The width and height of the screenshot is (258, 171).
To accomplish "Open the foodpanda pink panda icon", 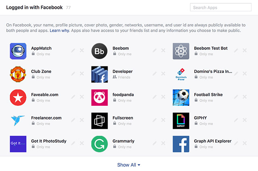I will pyautogui.click(x=100, y=98).
